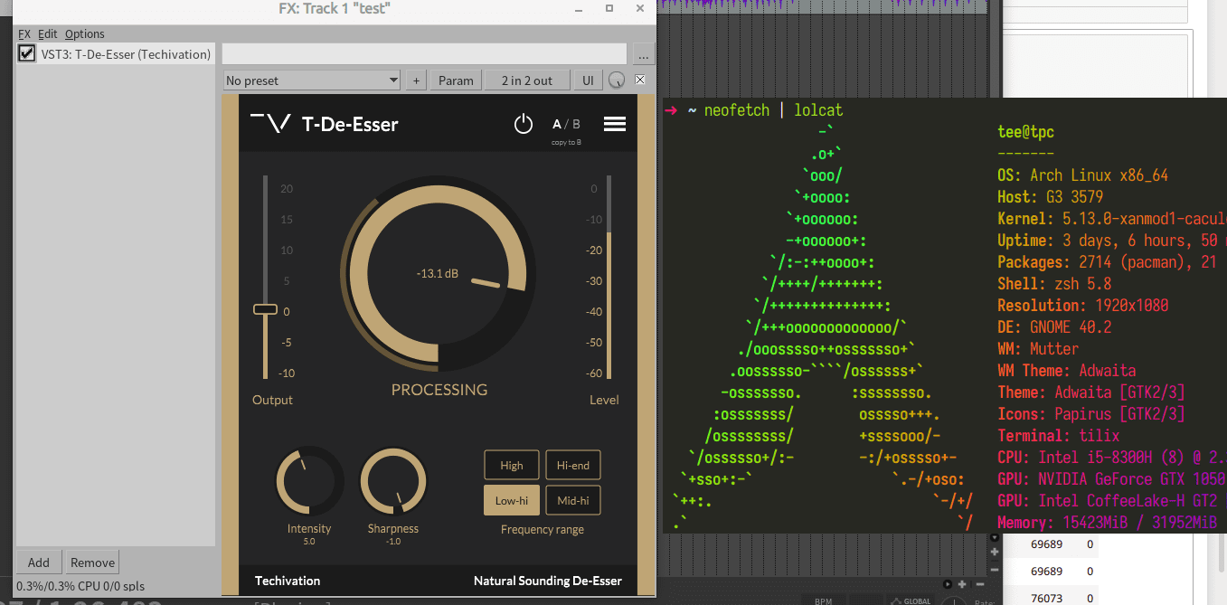Click the Host: G3 3579 line
Screen dimensions: 1227x605
pyautogui.click(x=1051, y=197)
